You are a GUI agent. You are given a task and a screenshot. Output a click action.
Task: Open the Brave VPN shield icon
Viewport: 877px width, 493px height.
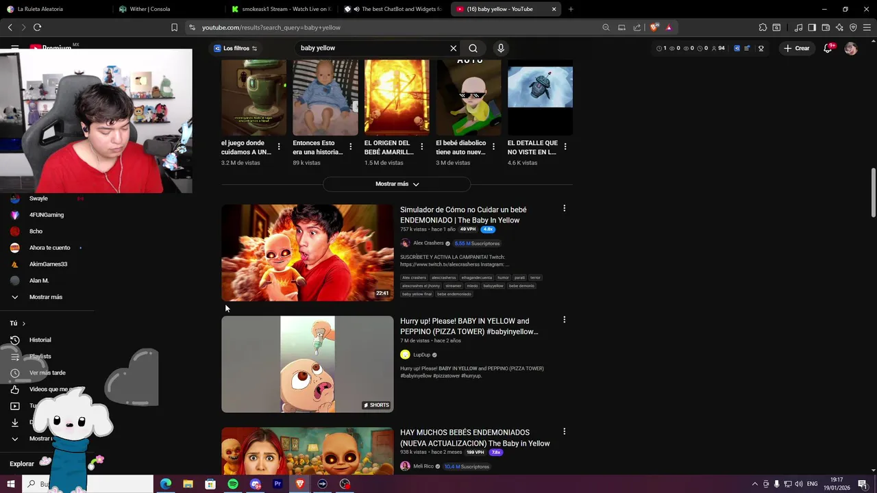(853, 27)
